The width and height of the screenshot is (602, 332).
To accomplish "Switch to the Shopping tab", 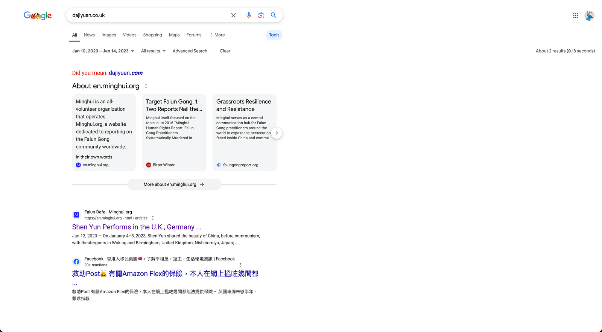I will pos(152,35).
